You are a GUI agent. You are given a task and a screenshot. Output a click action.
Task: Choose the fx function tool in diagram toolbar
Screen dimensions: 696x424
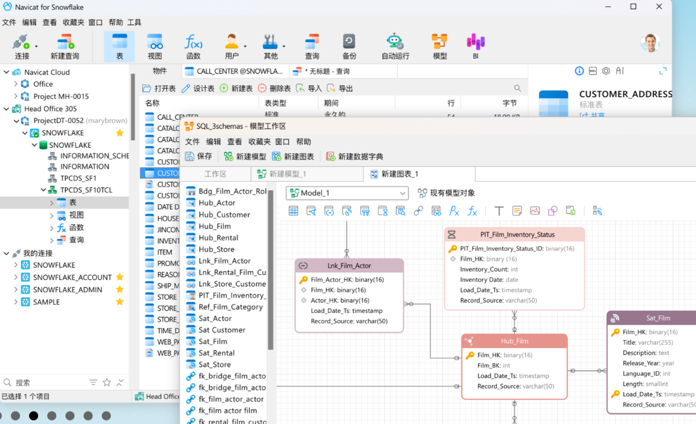pos(472,211)
